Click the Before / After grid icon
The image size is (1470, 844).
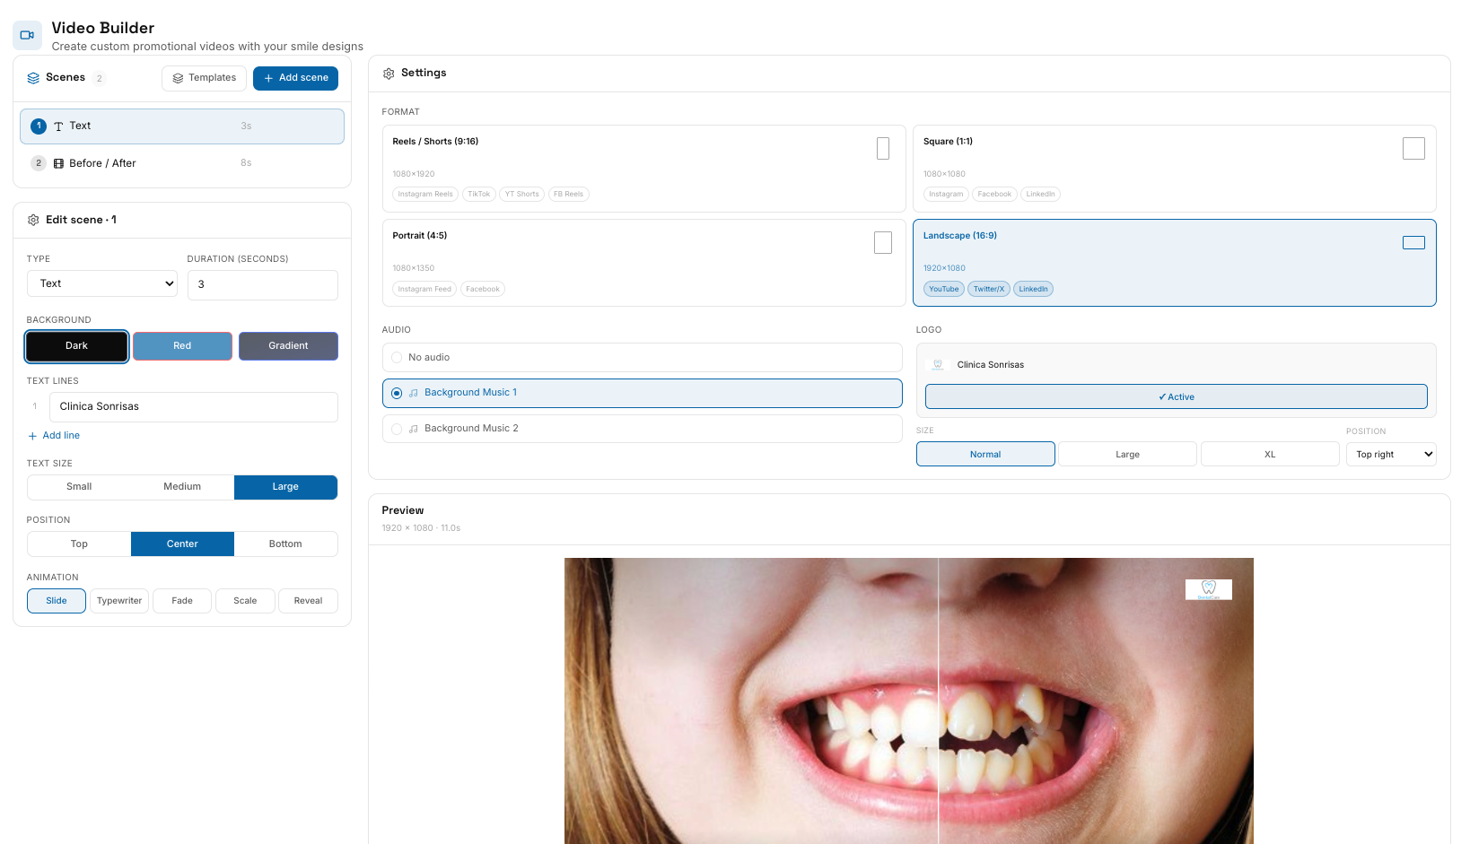coord(59,162)
